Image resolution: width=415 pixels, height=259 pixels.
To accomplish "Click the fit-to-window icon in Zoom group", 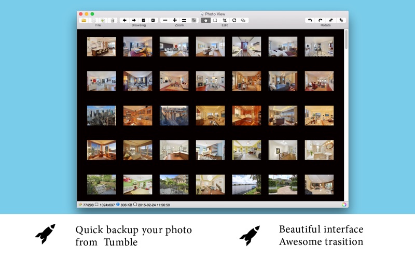I will tap(193, 20).
